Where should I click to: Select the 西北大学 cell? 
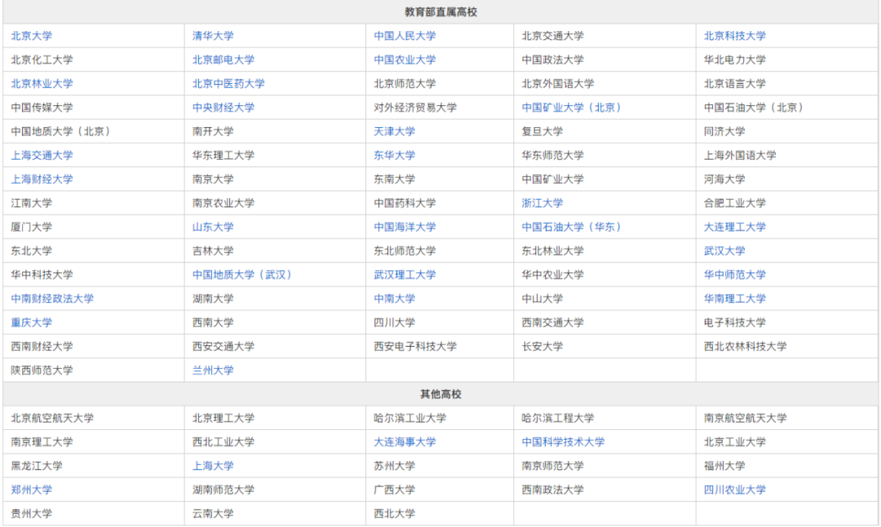[x=440, y=513]
